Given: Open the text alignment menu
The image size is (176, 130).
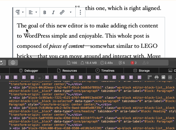Looking at the screenshot, I should [33, 12].
